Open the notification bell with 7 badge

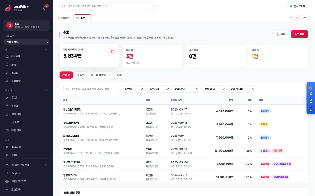pyautogui.click(x=45, y=8)
